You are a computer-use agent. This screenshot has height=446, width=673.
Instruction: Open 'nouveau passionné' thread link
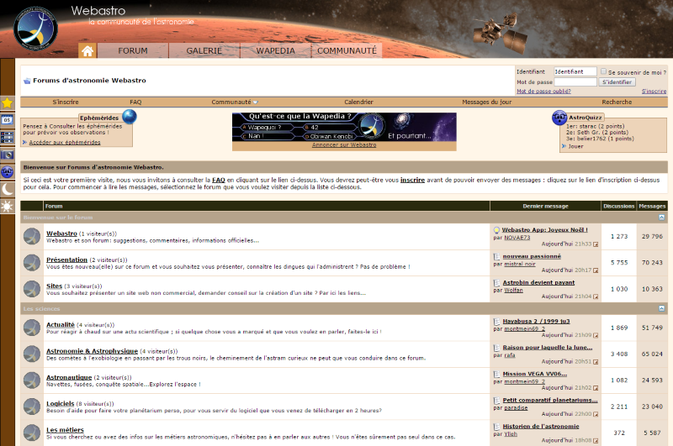pyautogui.click(x=532, y=256)
